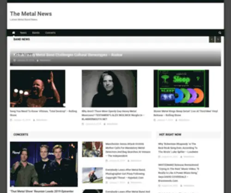Click author icon under Sleep article
The width and height of the screenshot is (231, 193).
point(176,120)
